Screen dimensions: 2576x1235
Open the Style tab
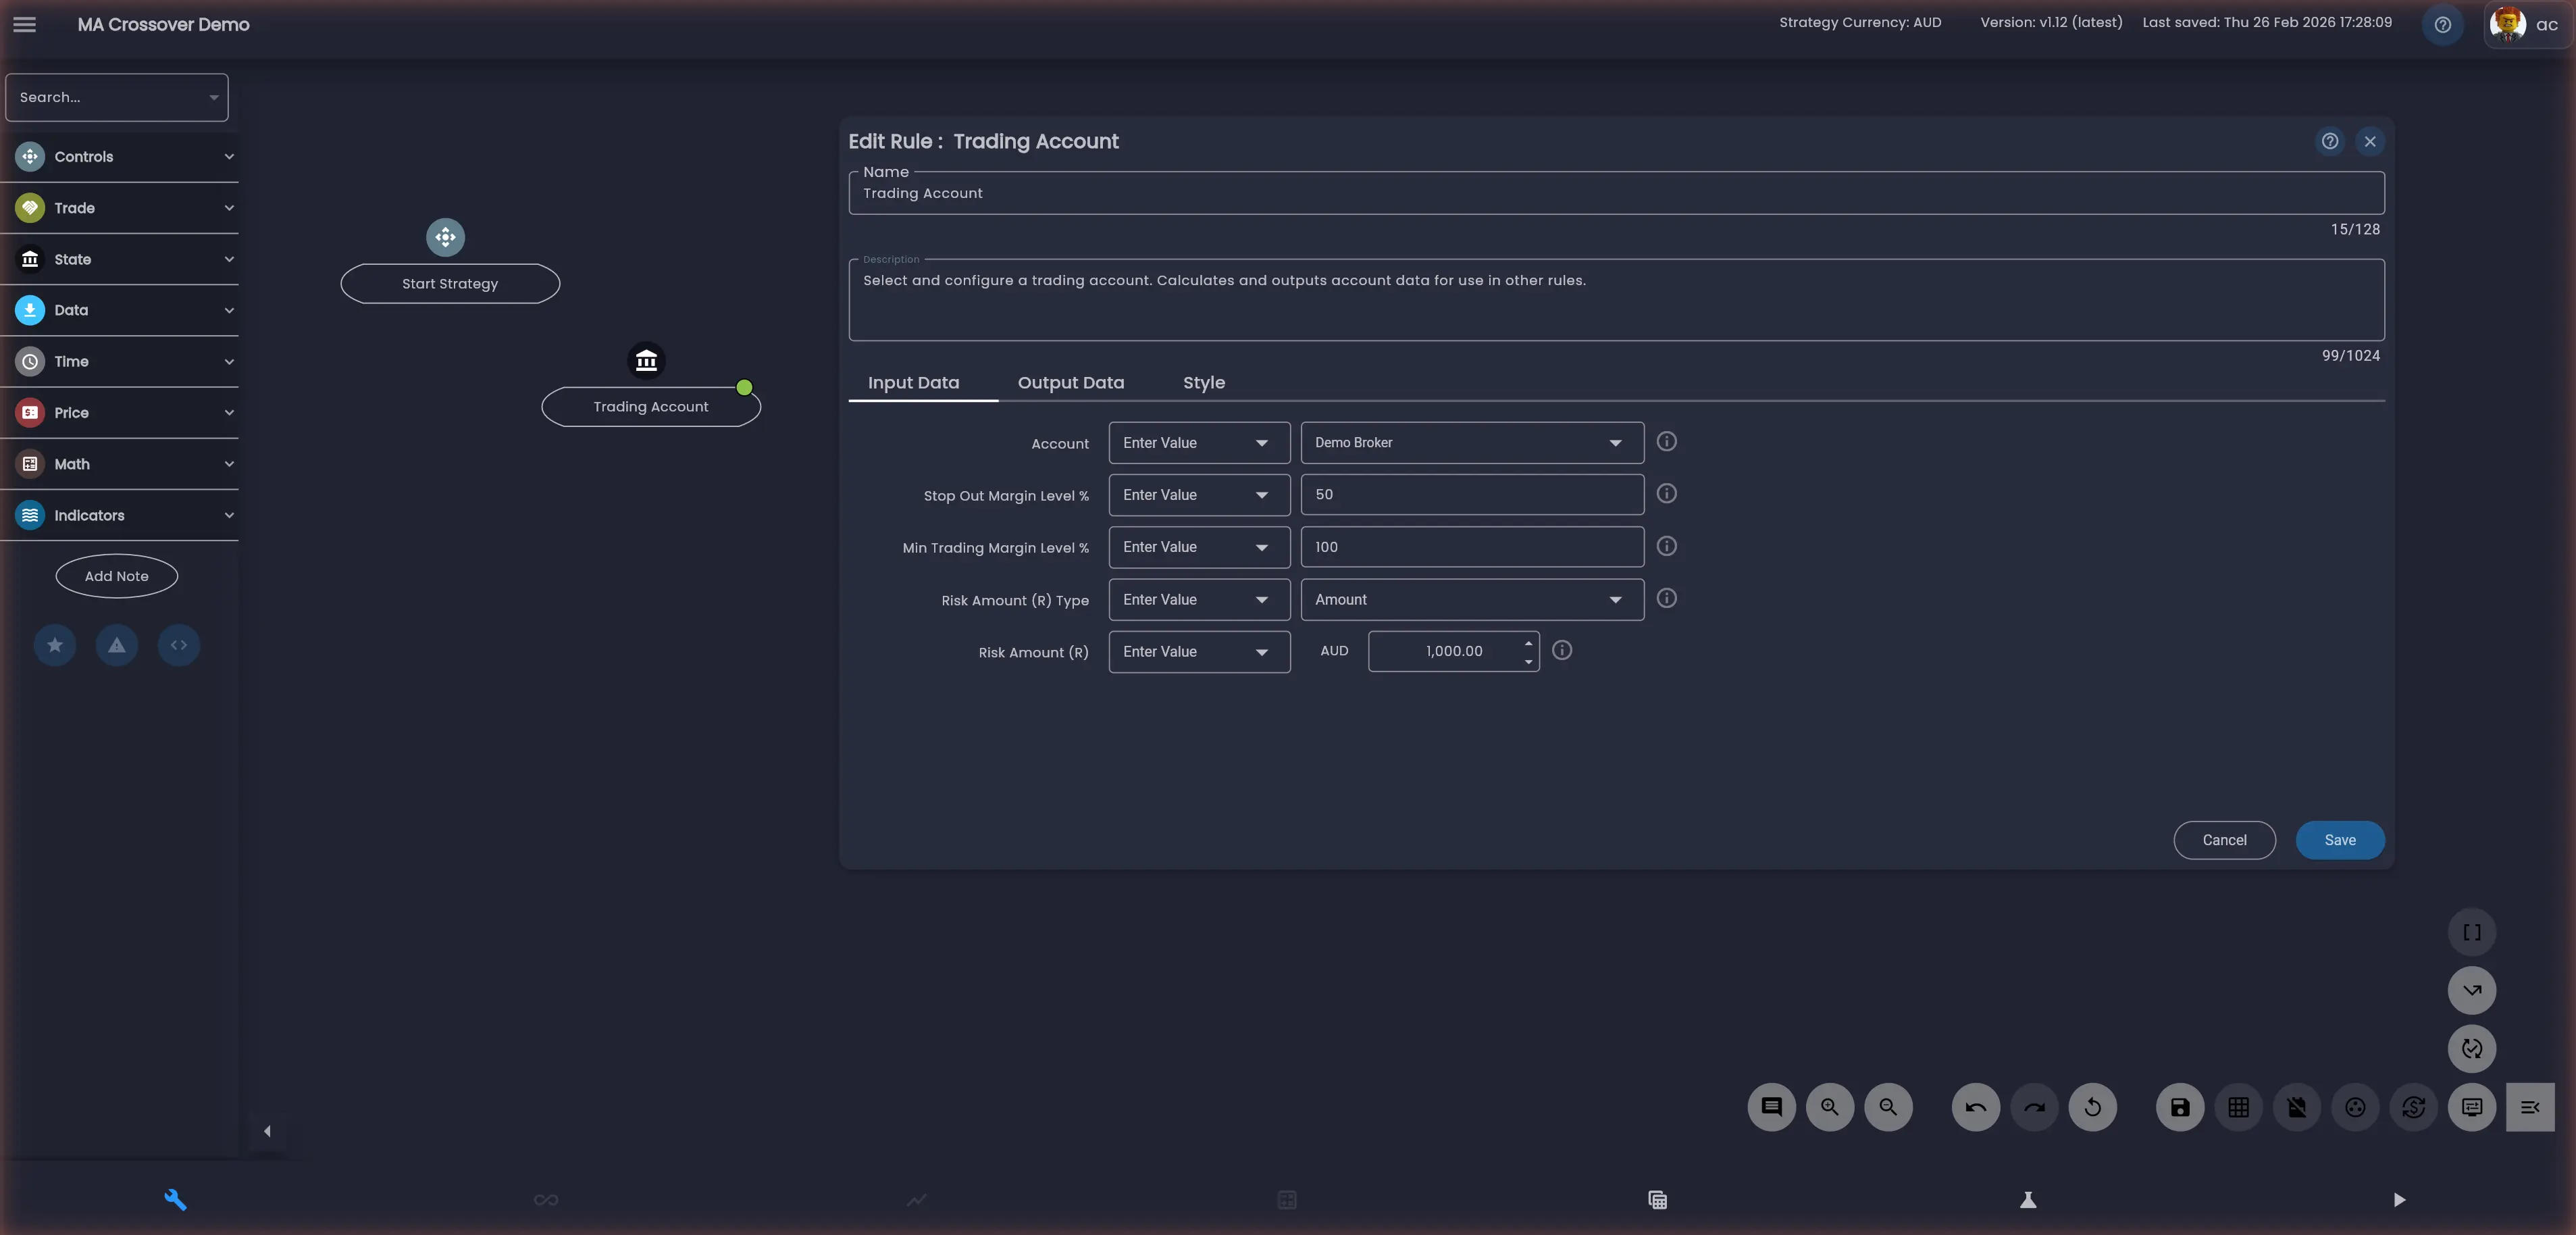[1204, 383]
